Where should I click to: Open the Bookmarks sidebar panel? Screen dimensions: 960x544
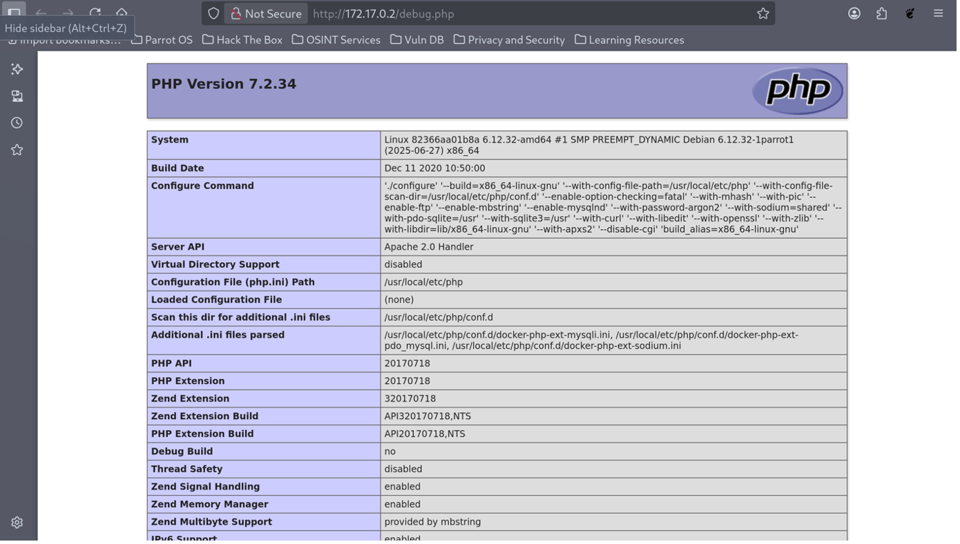pyautogui.click(x=17, y=150)
